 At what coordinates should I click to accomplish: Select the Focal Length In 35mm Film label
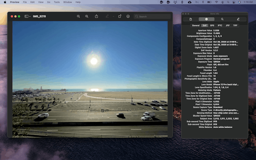tap(199, 76)
